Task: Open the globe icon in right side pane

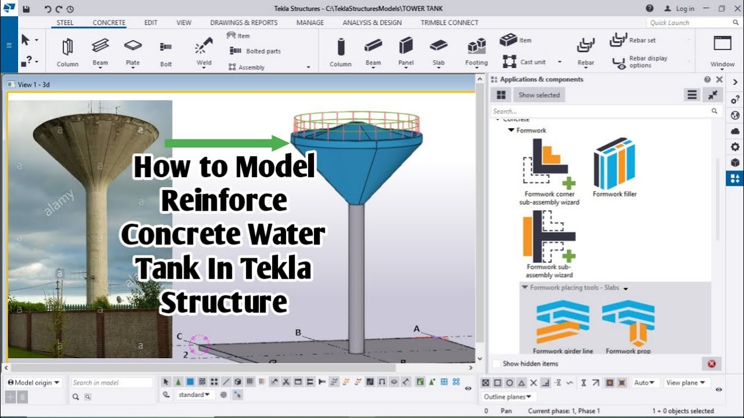Action: point(735,115)
